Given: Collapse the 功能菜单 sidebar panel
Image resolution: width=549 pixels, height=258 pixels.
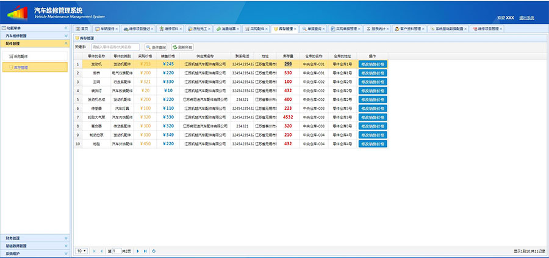Looking at the screenshot, I should click(66, 29).
